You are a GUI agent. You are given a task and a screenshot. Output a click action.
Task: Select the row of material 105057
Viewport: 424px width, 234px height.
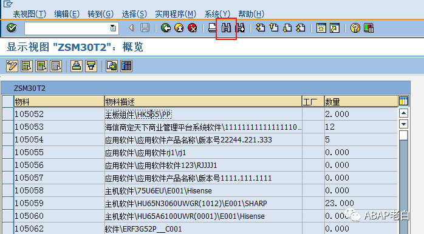8,178
